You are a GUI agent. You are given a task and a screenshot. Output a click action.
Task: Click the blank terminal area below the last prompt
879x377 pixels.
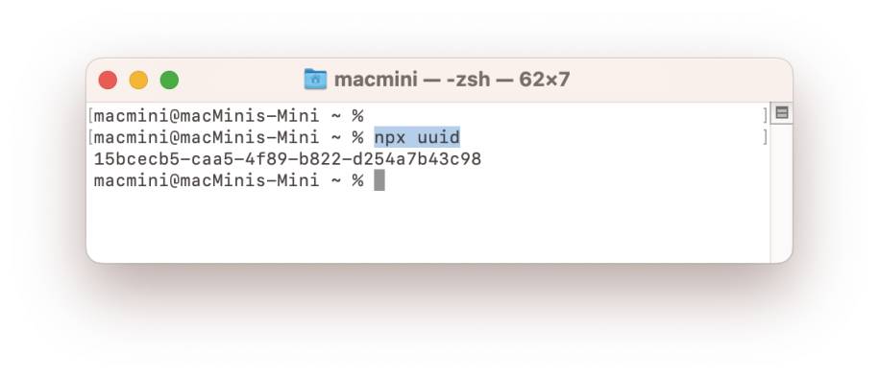coord(428,227)
